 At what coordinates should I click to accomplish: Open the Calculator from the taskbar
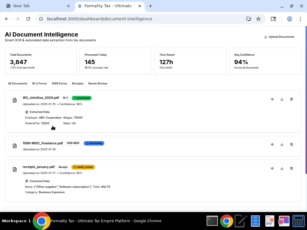[x=298, y=221]
